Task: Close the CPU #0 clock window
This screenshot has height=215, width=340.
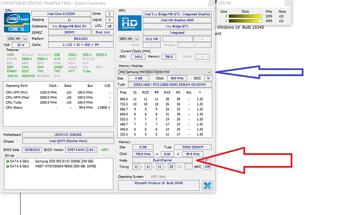Action: [x=288, y=3]
